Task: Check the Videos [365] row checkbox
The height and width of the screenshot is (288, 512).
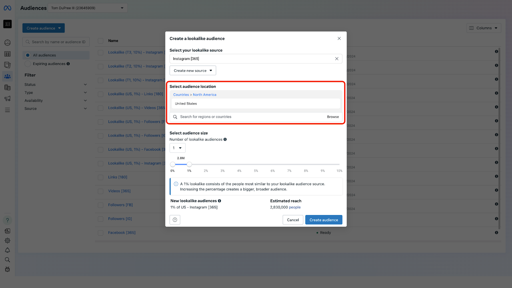Action: 100,191
